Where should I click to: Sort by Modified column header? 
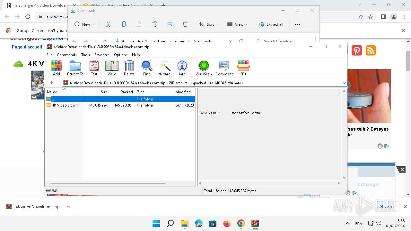click(184, 92)
